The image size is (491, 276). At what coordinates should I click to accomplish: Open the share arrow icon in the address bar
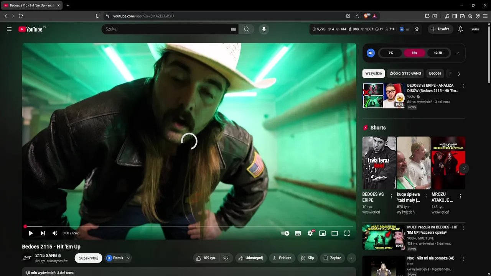click(x=357, y=16)
